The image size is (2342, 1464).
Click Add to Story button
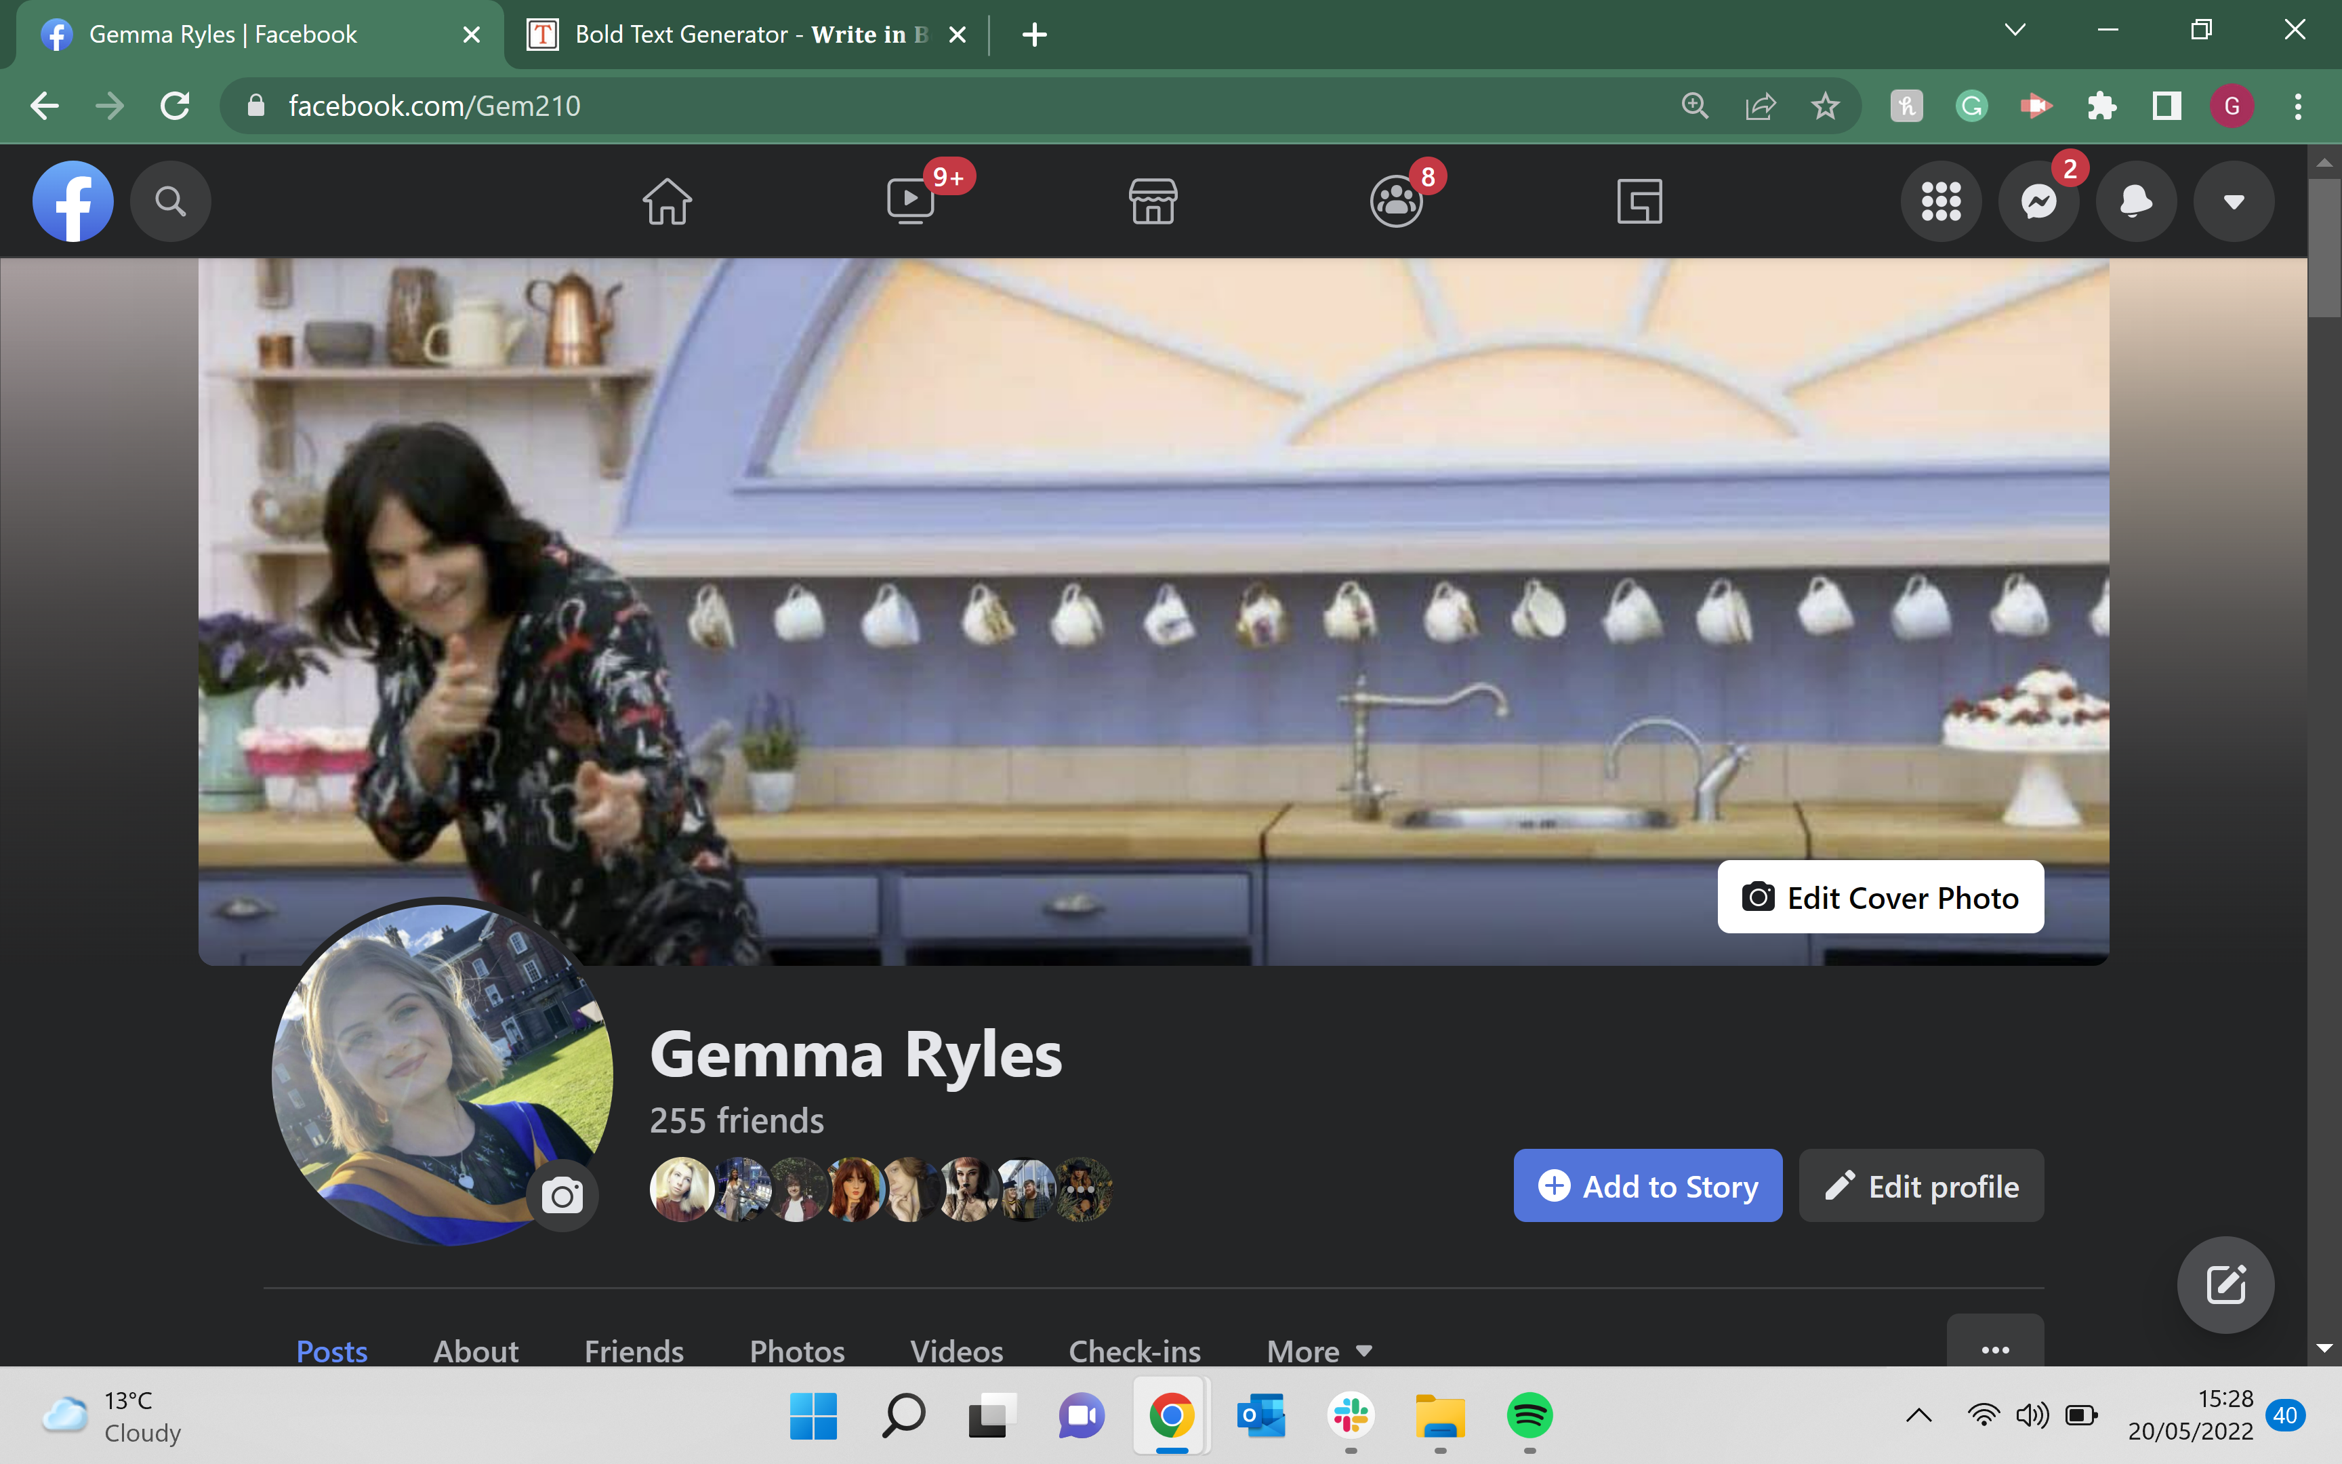pyautogui.click(x=1647, y=1186)
